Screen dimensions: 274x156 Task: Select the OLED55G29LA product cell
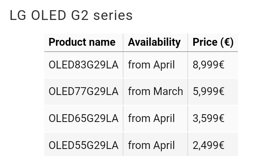(84, 144)
